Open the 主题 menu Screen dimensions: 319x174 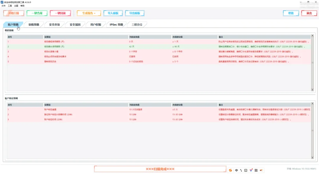(16, 6)
